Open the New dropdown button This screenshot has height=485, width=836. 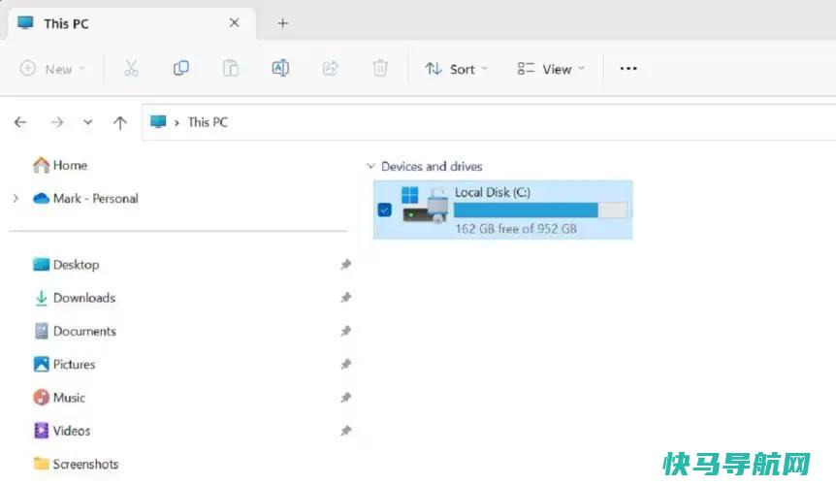pyautogui.click(x=52, y=69)
